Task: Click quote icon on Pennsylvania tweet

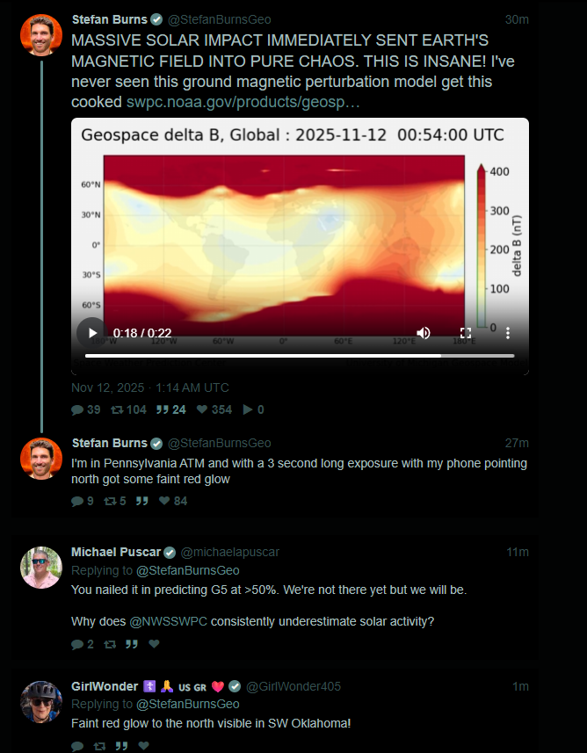Action: click(x=141, y=502)
